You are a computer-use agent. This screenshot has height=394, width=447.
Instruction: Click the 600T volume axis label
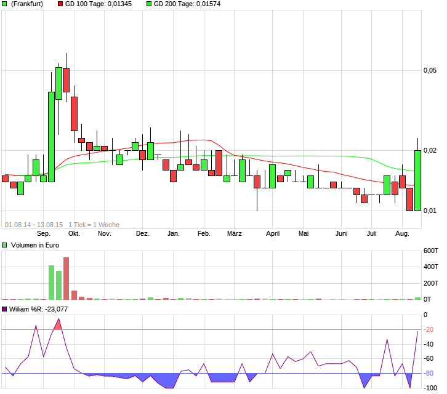pos(431,251)
